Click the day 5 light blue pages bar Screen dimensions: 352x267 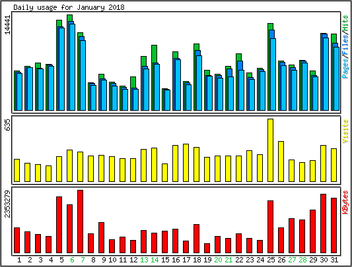[x=61, y=69]
